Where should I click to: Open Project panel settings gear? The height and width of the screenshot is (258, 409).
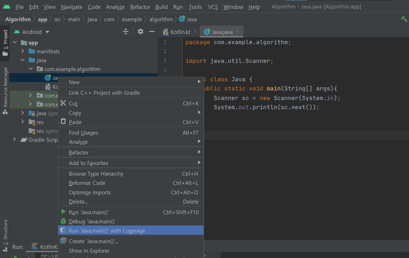click(x=140, y=31)
